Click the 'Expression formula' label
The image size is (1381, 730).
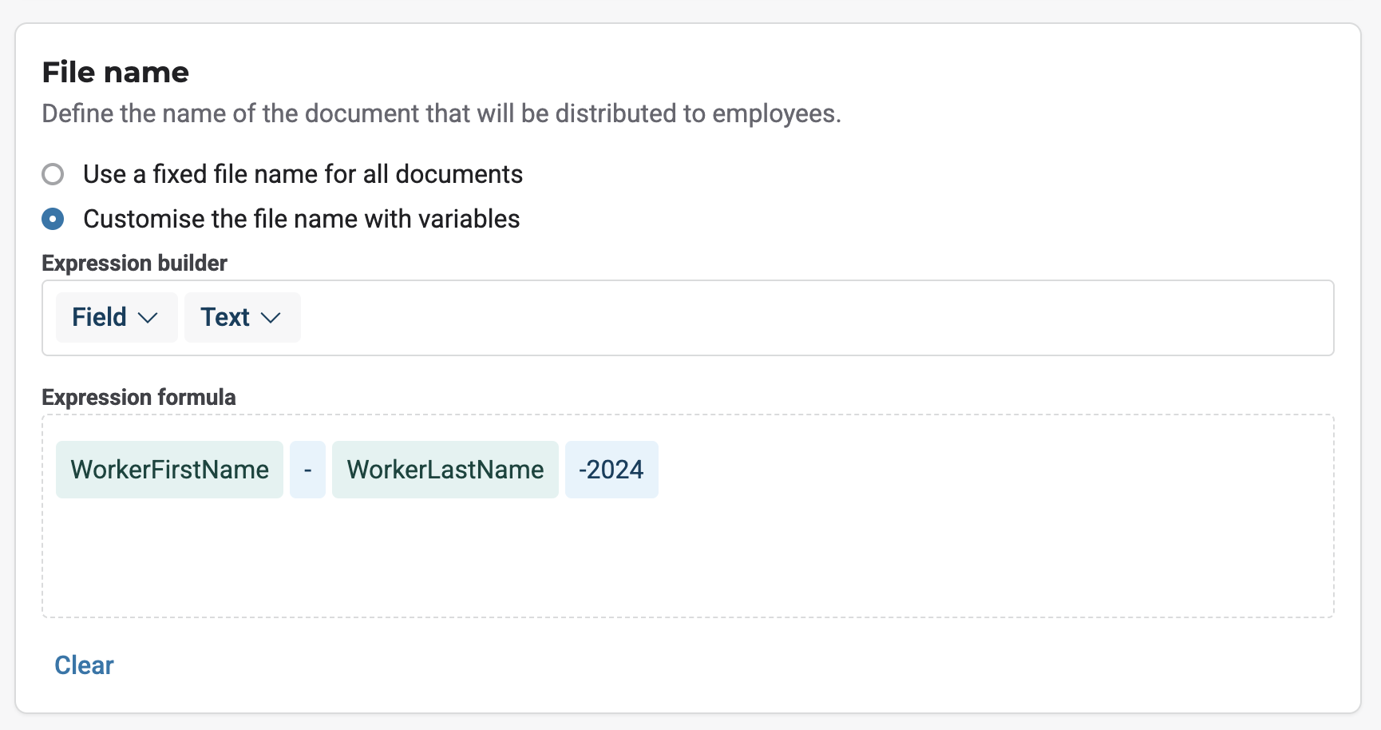[139, 397]
